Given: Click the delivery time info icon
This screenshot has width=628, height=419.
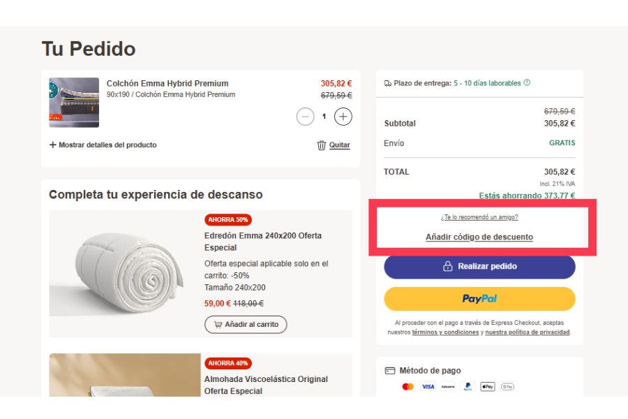Looking at the screenshot, I should click(x=527, y=83).
